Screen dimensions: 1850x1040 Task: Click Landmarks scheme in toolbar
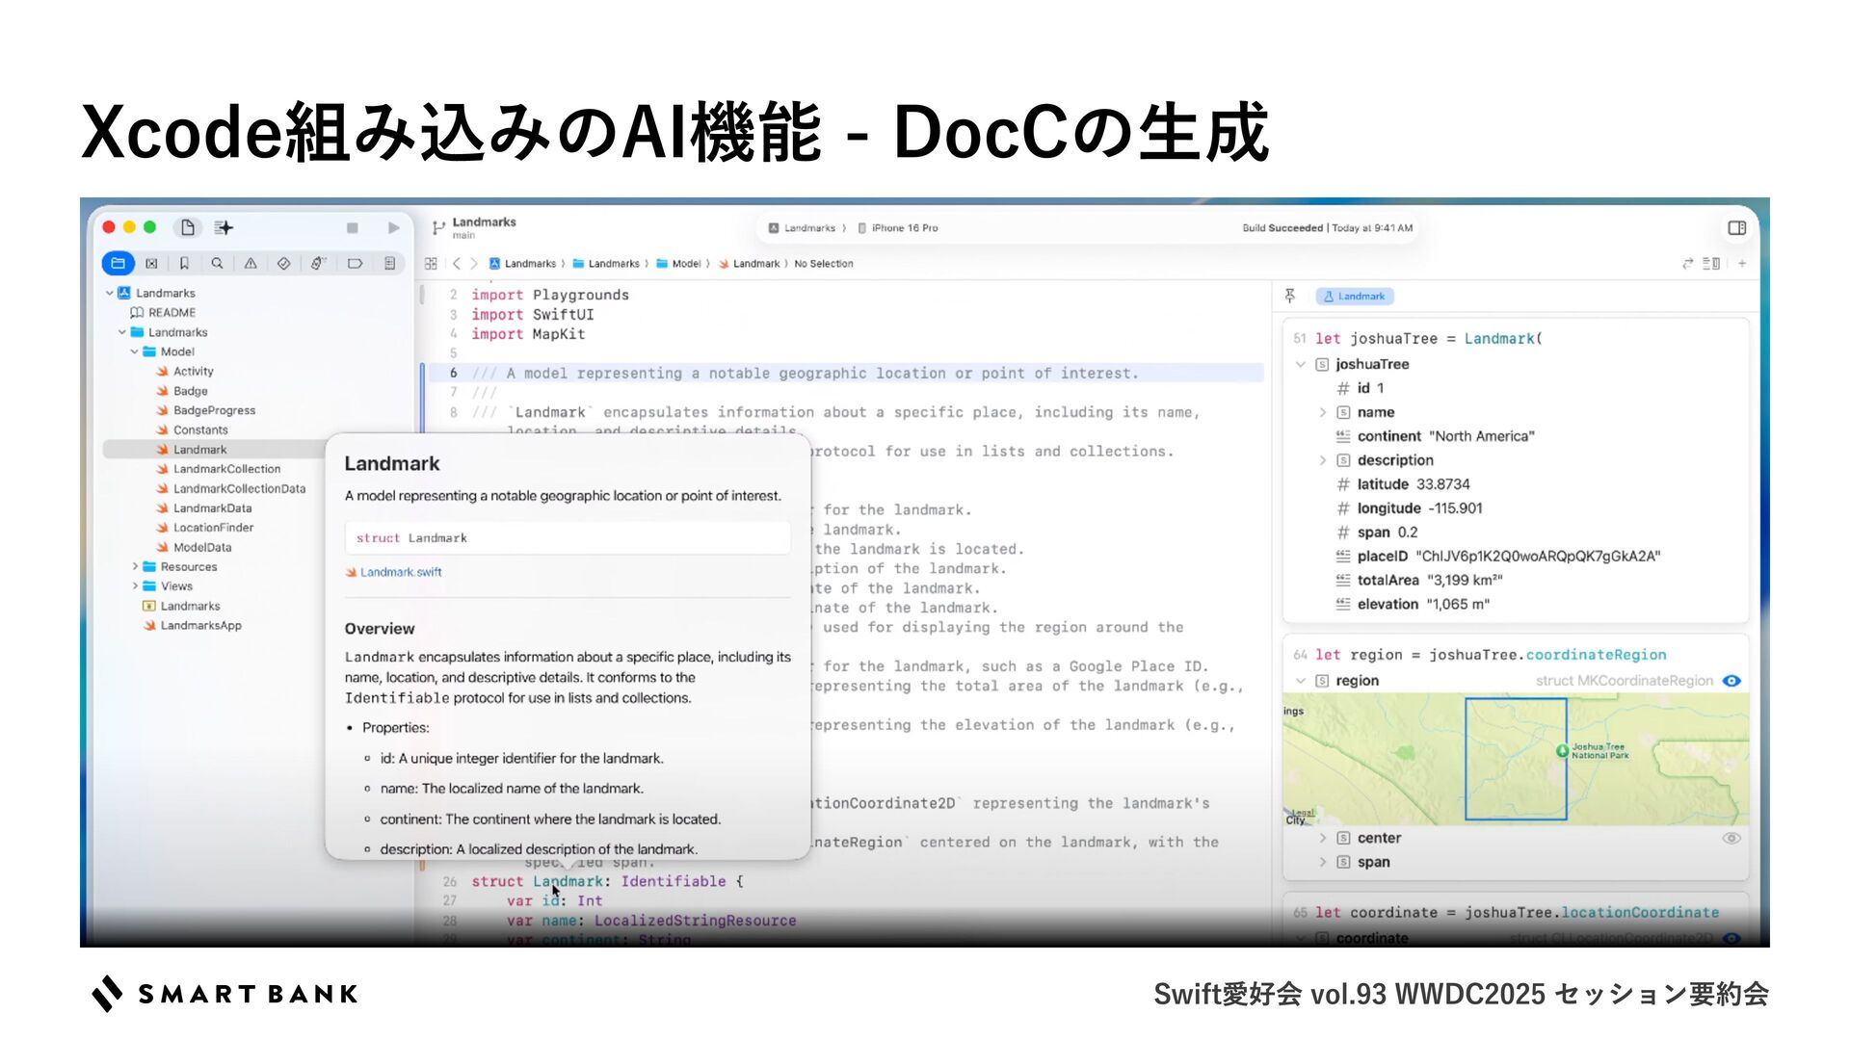pos(802,228)
